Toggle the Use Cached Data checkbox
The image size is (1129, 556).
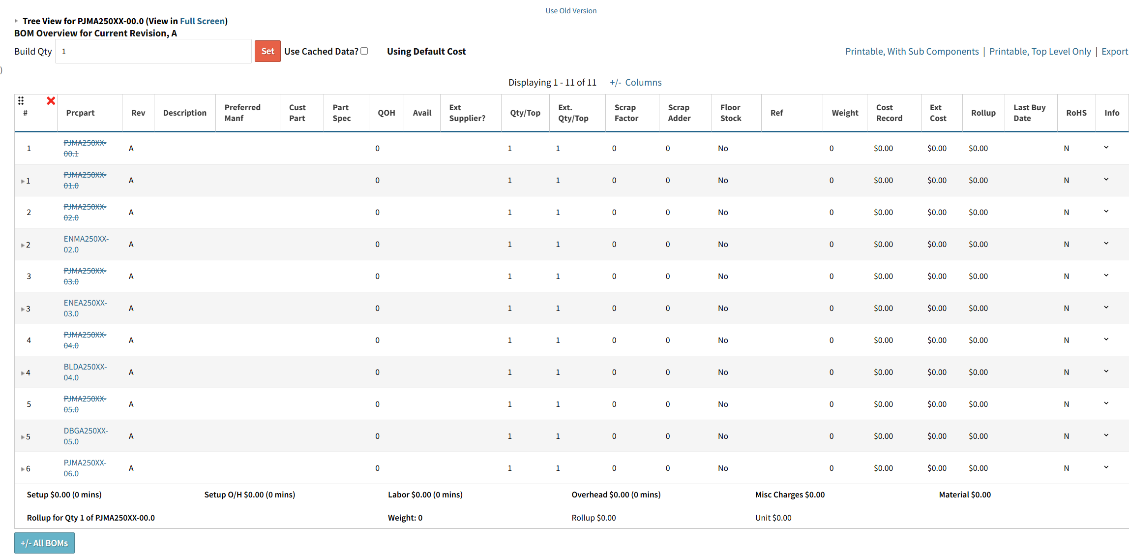point(364,51)
